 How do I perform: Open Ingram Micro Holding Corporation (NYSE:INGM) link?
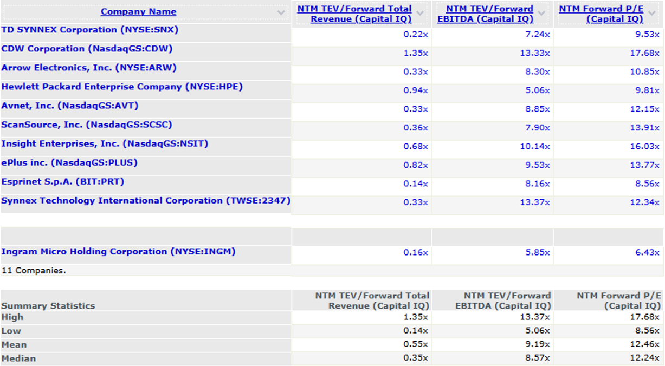click(119, 251)
